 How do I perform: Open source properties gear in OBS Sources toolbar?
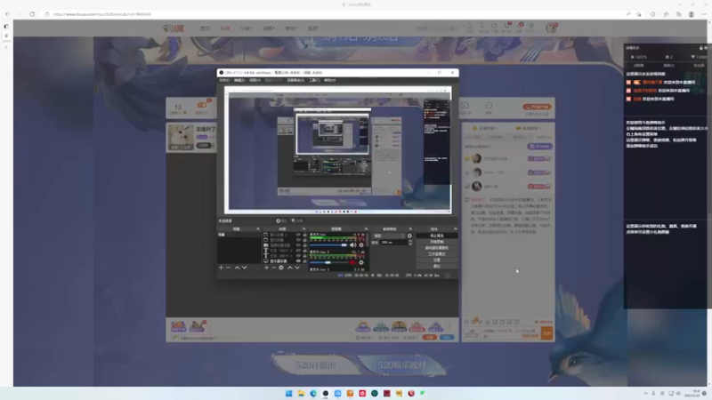(x=281, y=268)
